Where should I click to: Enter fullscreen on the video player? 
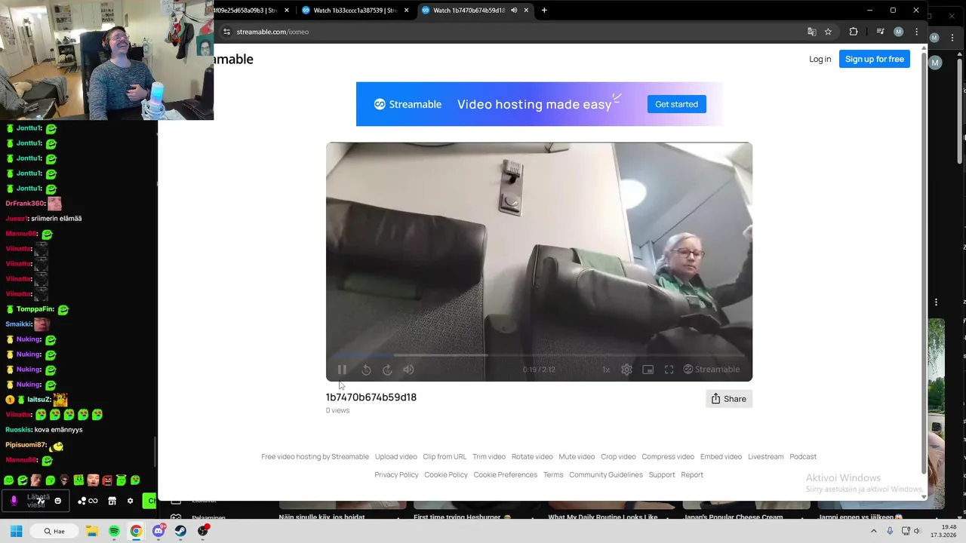coord(669,370)
